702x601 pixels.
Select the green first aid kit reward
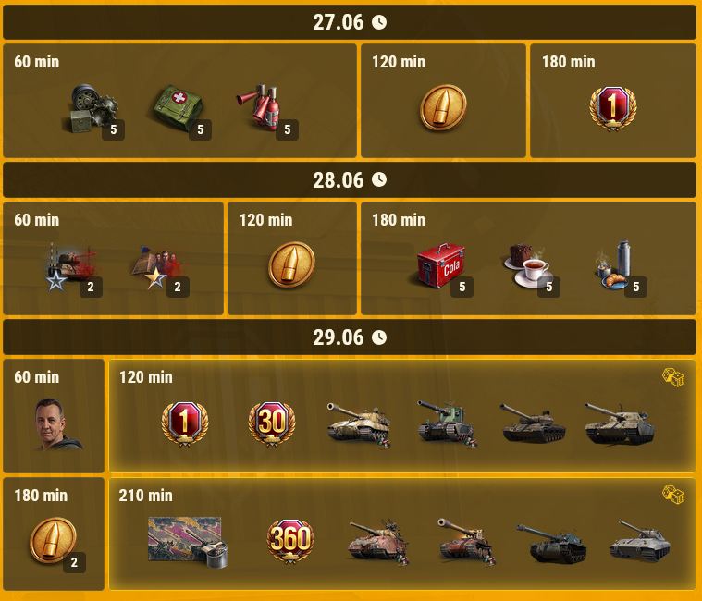click(x=179, y=109)
